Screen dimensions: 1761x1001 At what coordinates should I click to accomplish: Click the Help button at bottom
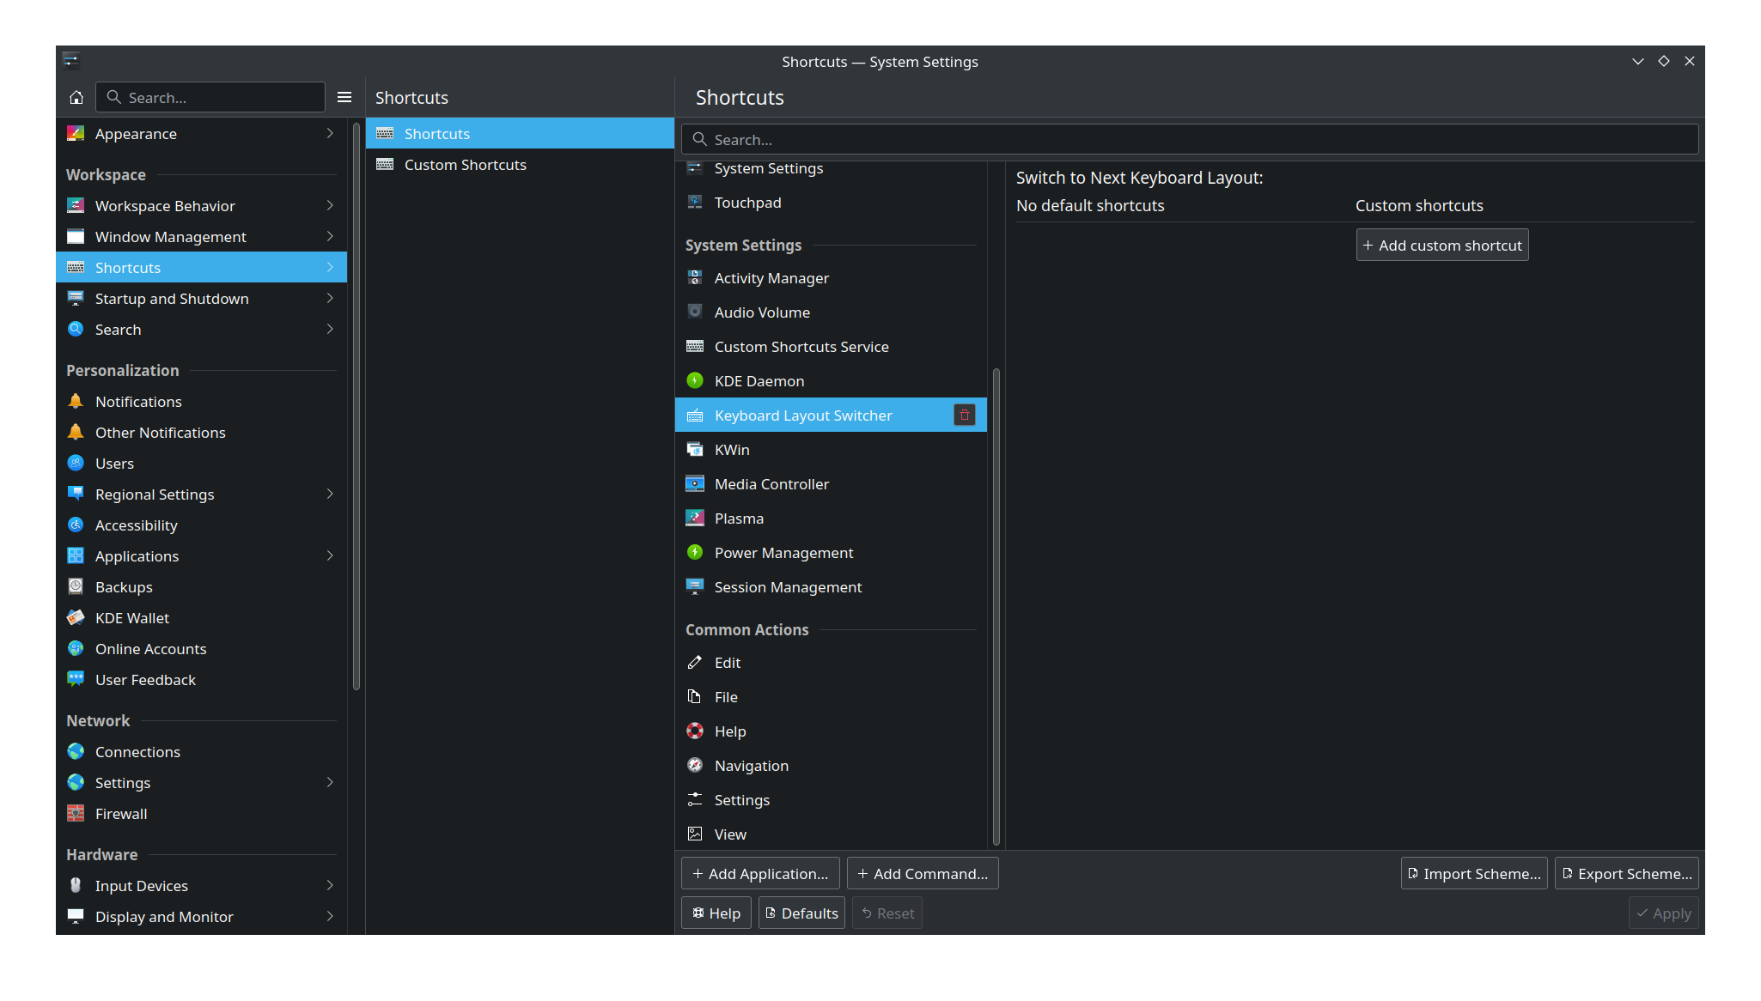pyautogui.click(x=716, y=913)
